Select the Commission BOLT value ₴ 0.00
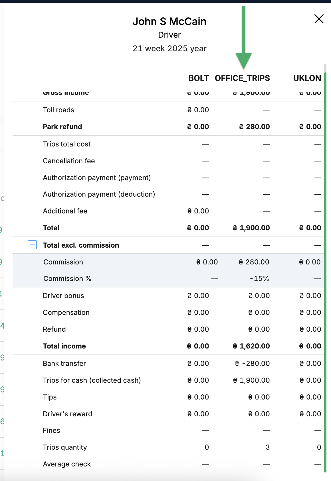This screenshot has width=331, height=481. pyautogui.click(x=207, y=262)
